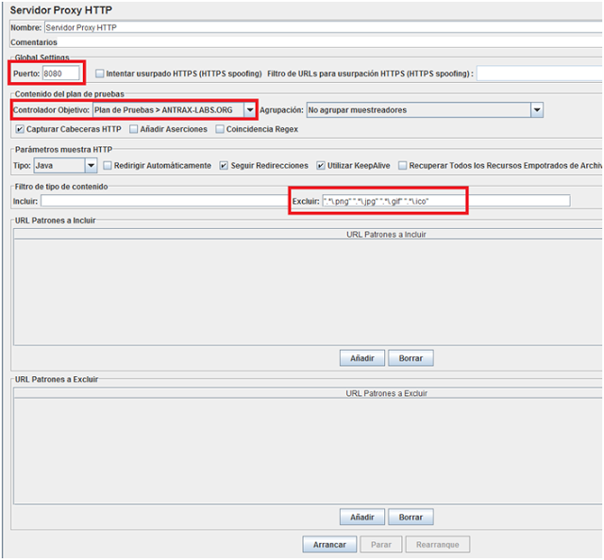604x560 pixels.
Task: Check Redirigir Automáticamente option
Action: pyautogui.click(x=108, y=166)
